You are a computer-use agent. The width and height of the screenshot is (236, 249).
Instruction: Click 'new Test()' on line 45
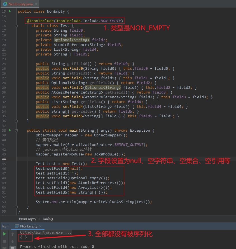pyautogui.click(x=74, y=164)
